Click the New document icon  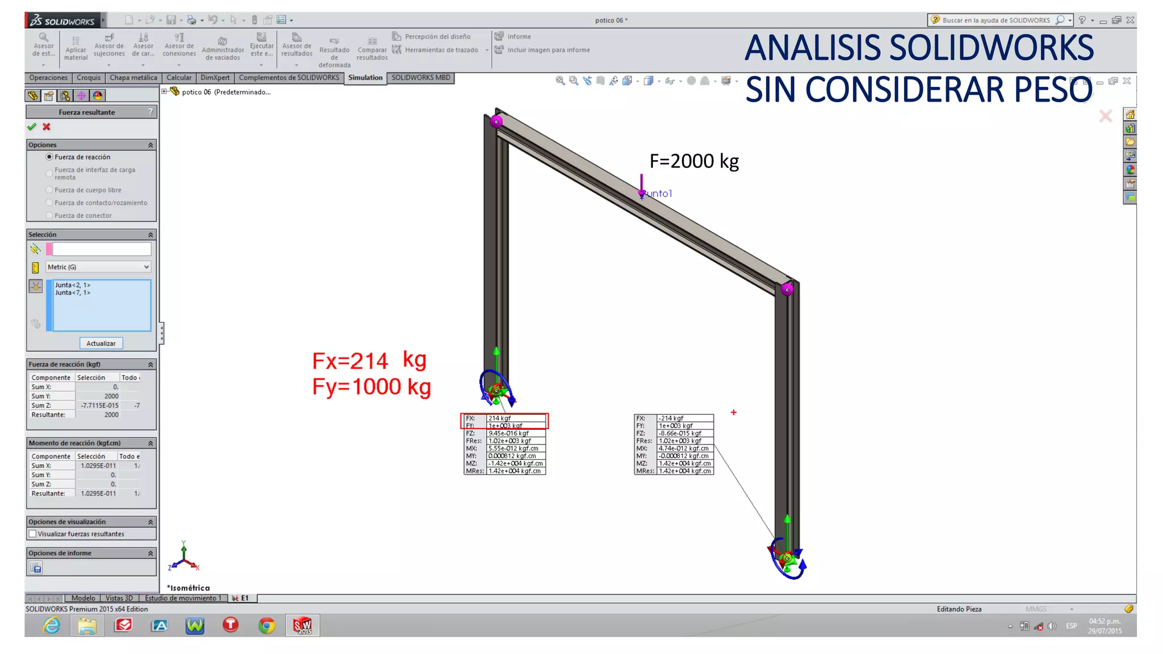[x=129, y=20]
